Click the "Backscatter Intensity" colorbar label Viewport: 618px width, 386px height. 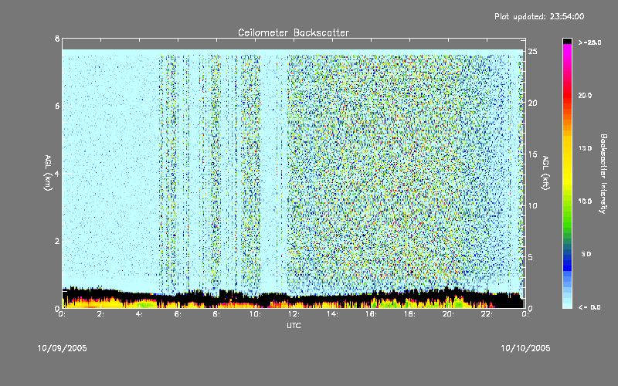point(603,174)
